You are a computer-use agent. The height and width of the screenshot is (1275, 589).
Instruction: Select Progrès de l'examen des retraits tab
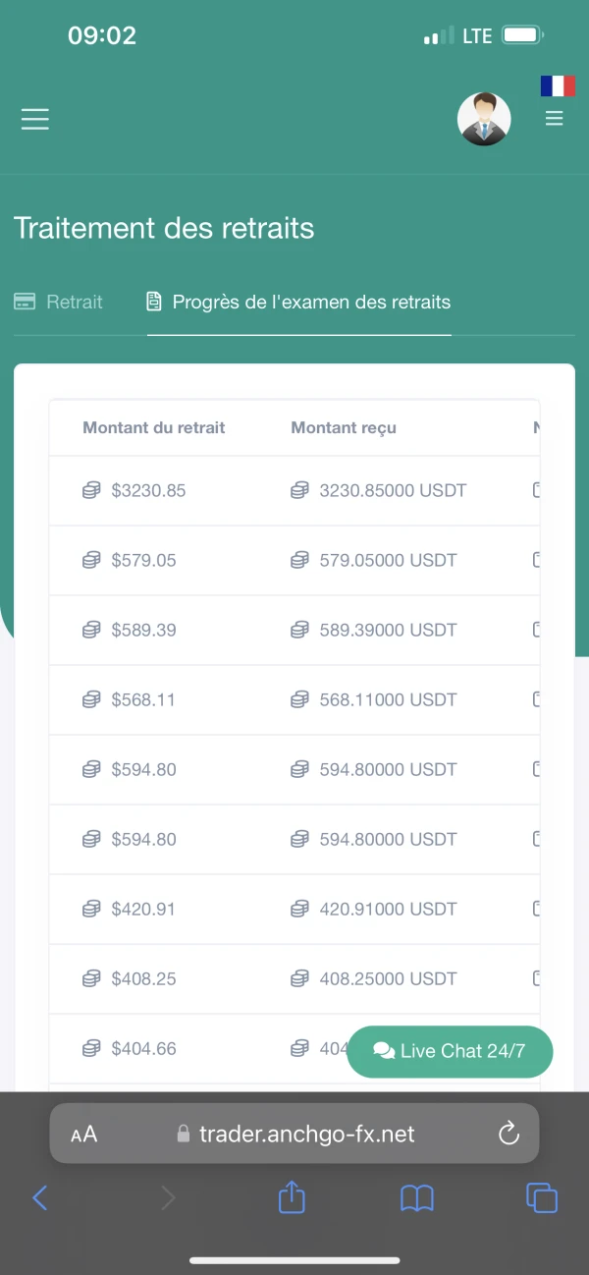(x=299, y=302)
